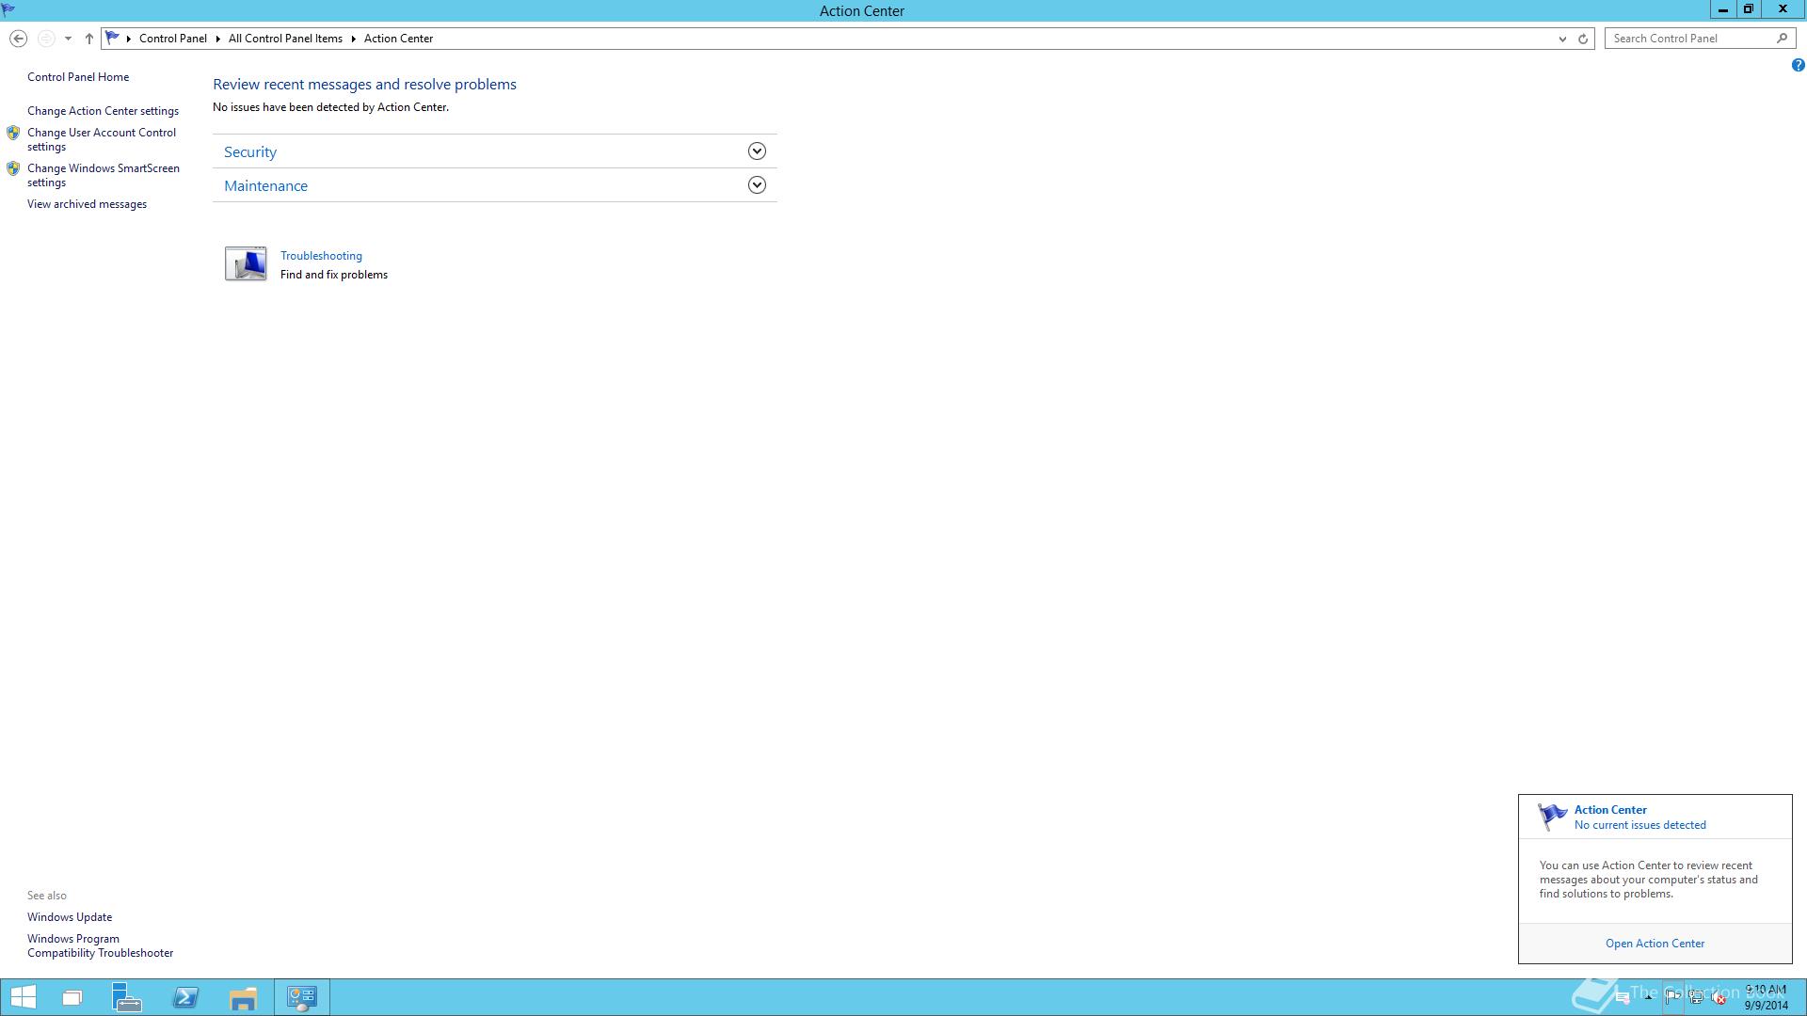
Task: Click the network tray icon
Action: coord(1696,998)
